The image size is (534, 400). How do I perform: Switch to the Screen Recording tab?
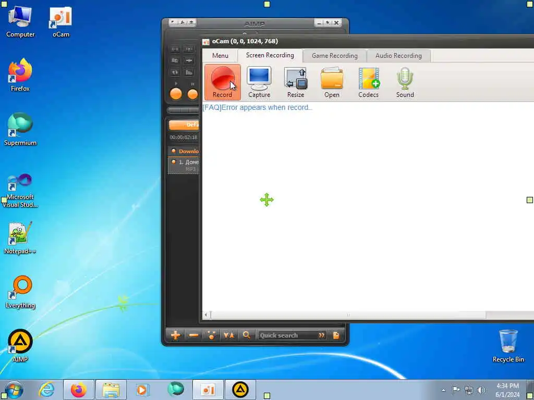(x=270, y=55)
